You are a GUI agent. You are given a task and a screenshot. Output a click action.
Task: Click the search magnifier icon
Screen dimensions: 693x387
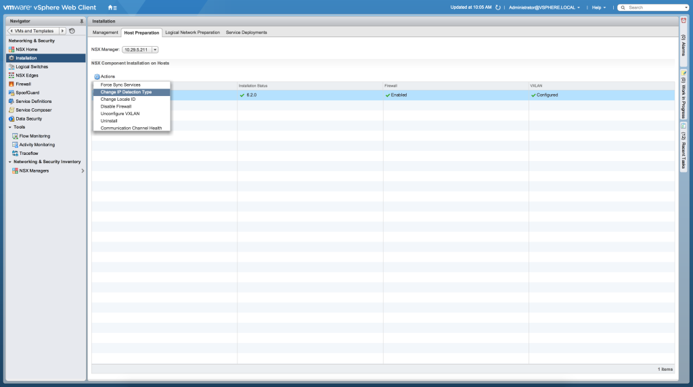623,7
